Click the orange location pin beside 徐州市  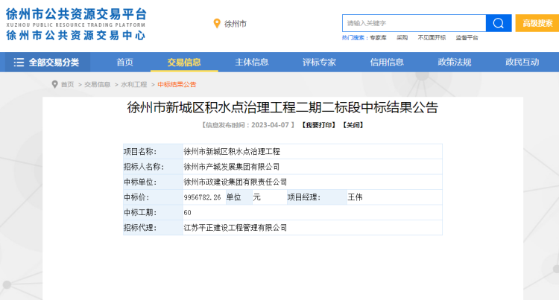coord(217,24)
